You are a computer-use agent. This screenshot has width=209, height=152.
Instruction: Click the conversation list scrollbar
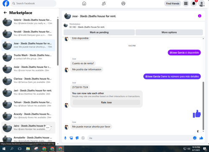pos(58,42)
